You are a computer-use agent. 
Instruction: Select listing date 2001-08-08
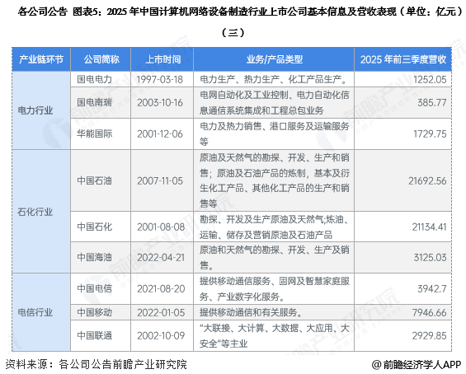pyautogui.click(x=161, y=227)
